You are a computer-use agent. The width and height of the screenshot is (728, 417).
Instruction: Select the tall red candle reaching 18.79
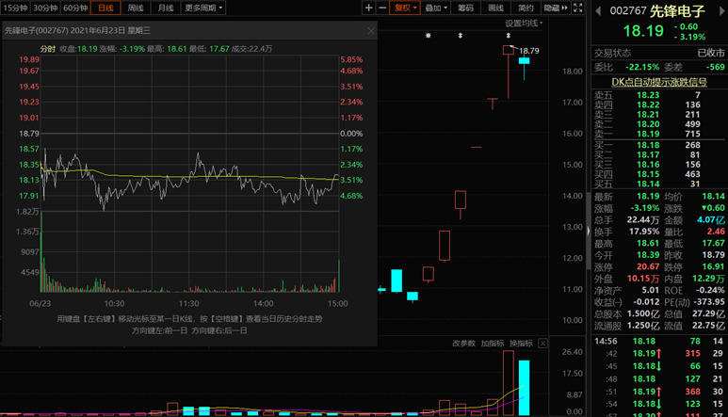(x=509, y=72)
